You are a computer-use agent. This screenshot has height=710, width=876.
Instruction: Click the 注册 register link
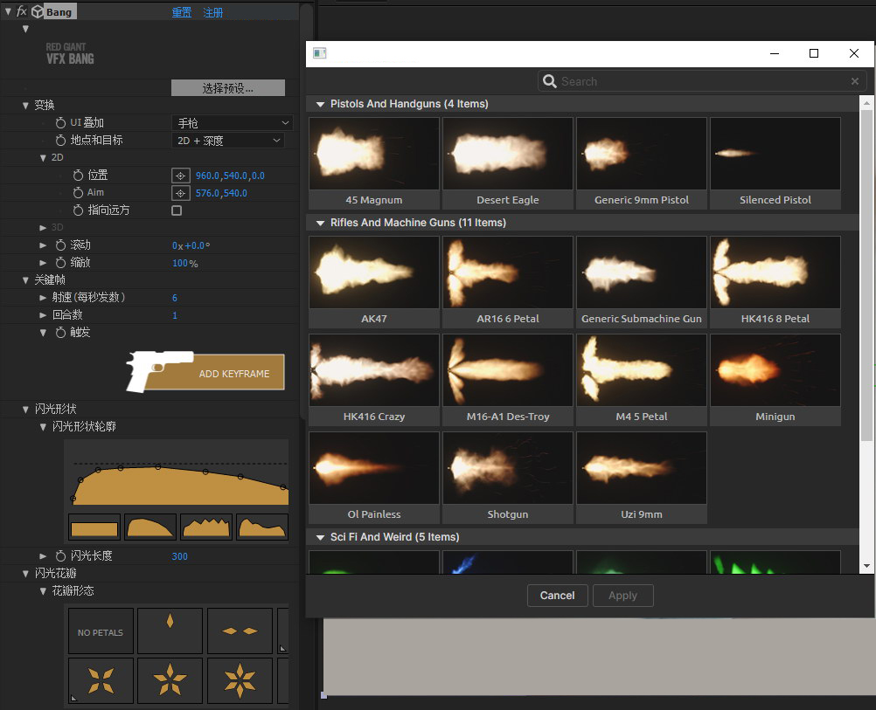pyautogui.click(x=213, y=12)
